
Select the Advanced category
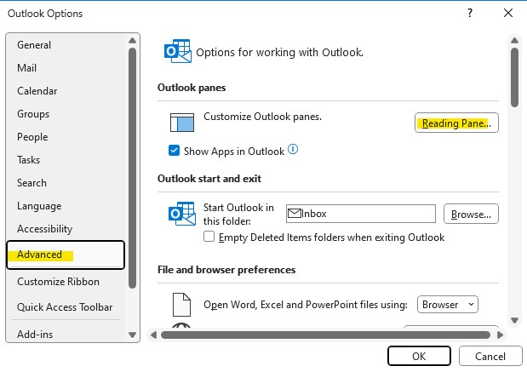66,255
